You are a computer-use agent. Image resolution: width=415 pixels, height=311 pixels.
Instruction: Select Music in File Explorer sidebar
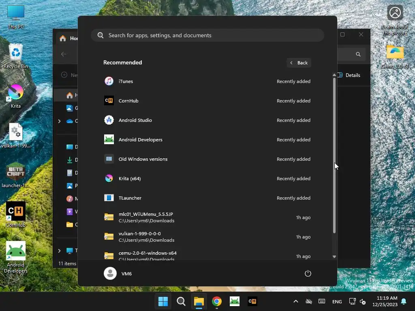(72, 198)
